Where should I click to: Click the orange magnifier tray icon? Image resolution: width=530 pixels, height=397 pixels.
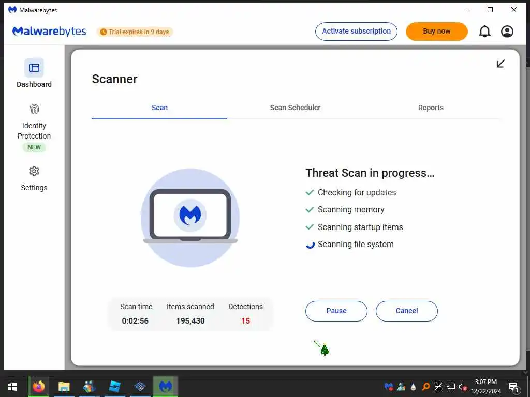coord(426,387)
